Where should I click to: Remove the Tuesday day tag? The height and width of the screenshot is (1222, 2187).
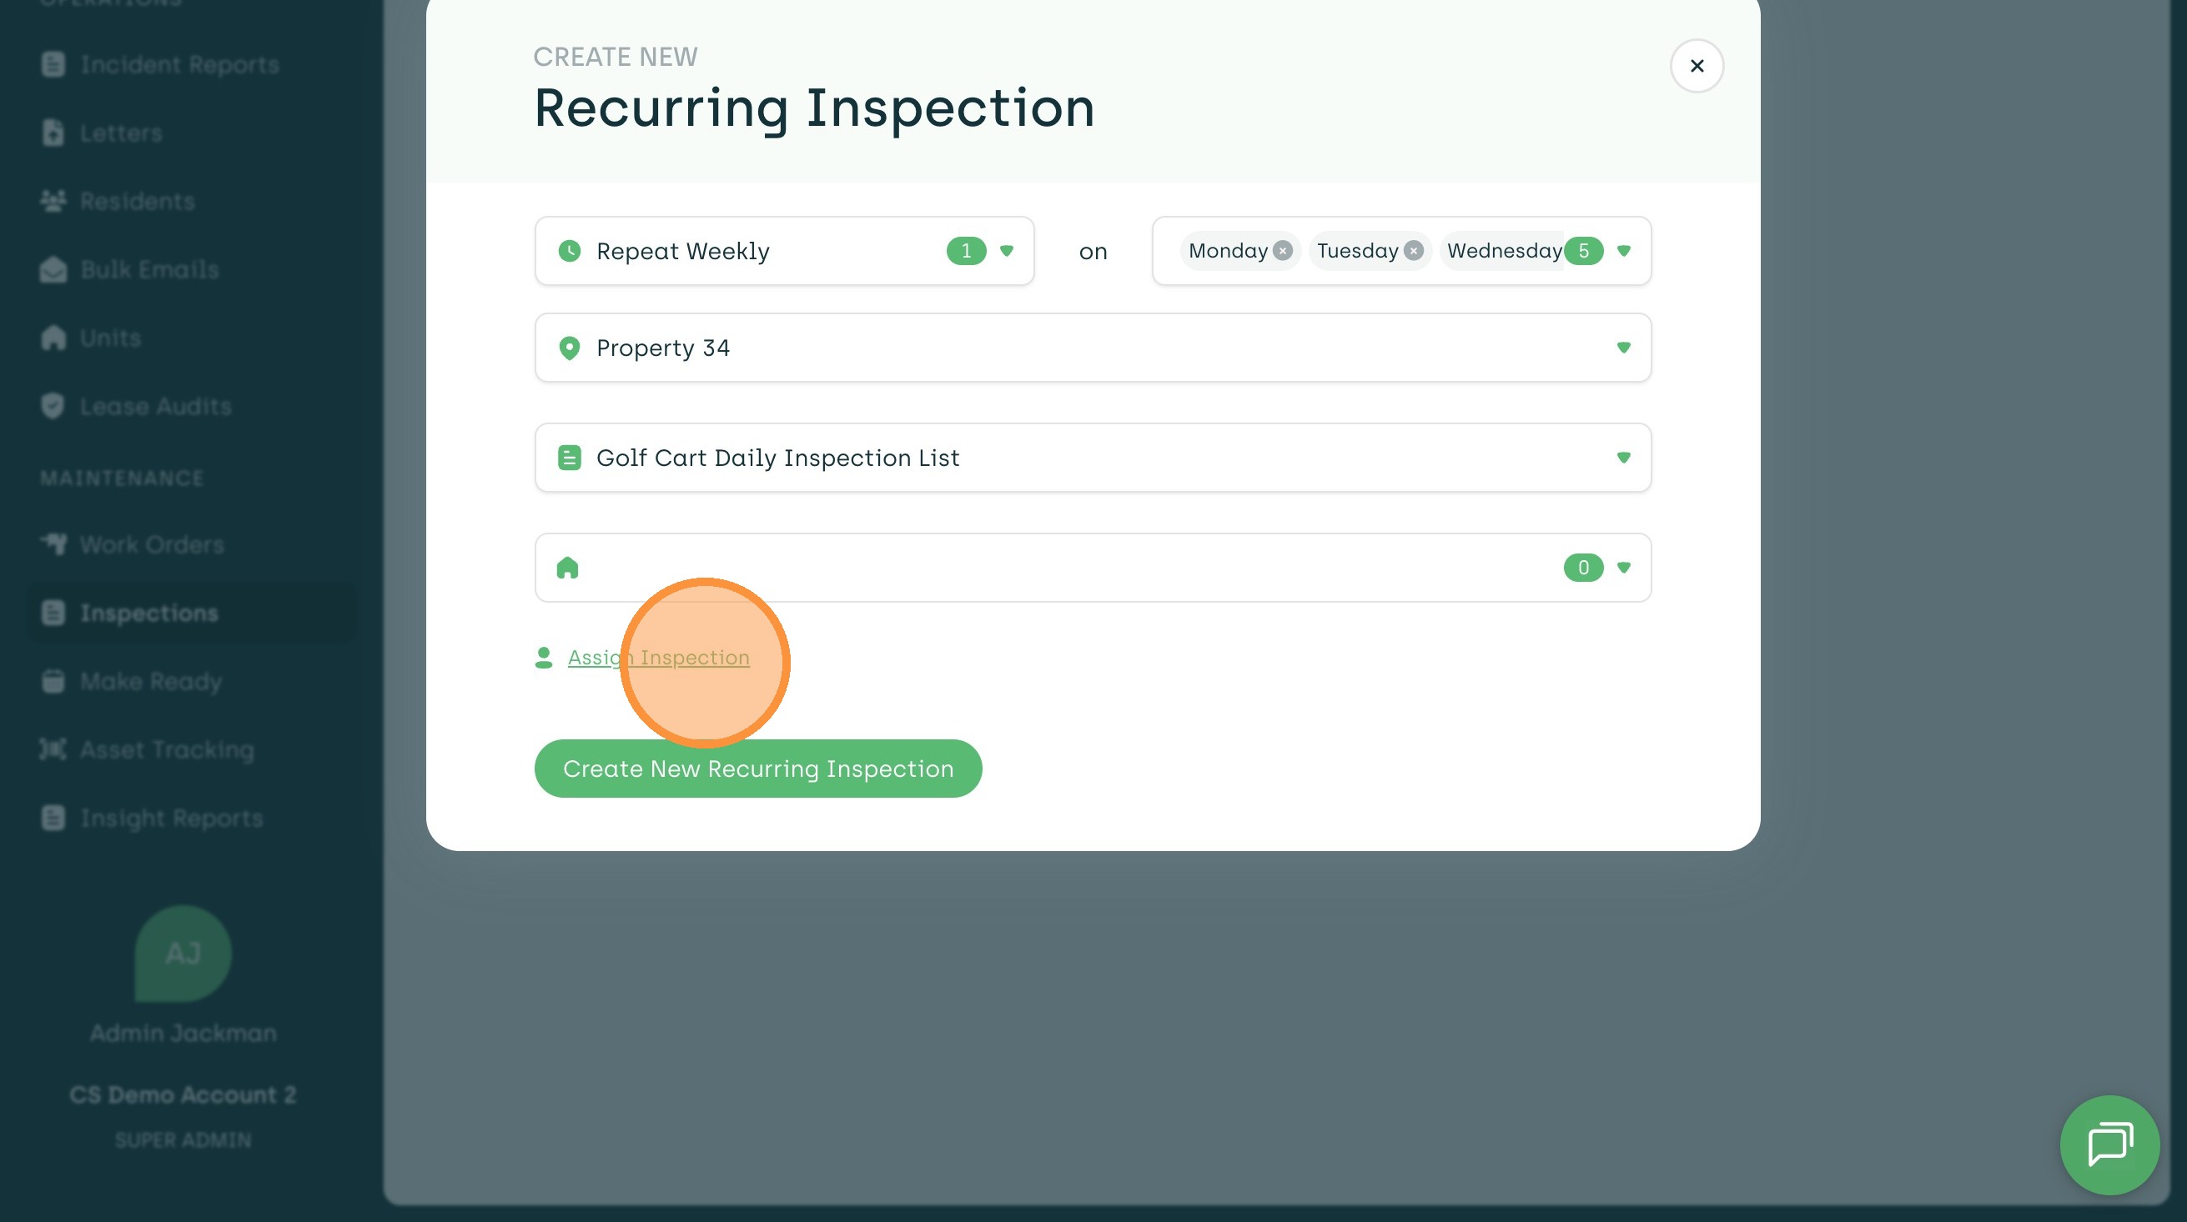pos(1413,251)
